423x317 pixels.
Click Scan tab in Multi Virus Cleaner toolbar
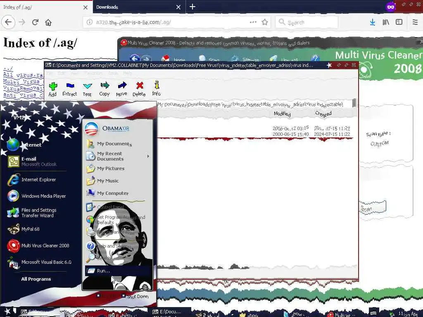pos(209,59)
